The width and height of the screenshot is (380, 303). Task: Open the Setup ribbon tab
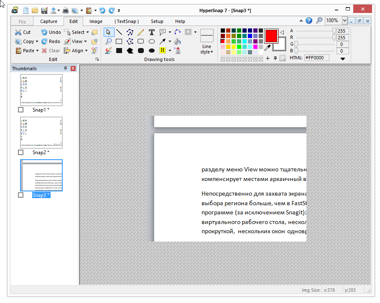click(x=157, y=21)
